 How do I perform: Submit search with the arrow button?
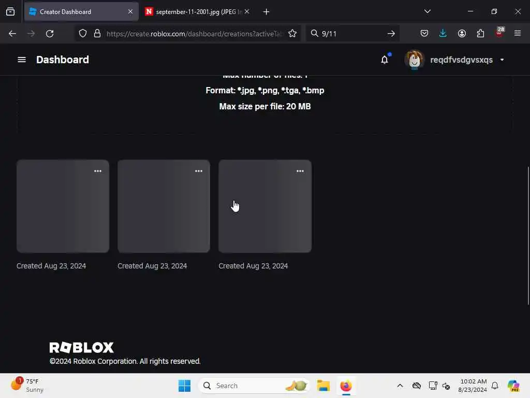pyautogui.click(x=391, y=34)
